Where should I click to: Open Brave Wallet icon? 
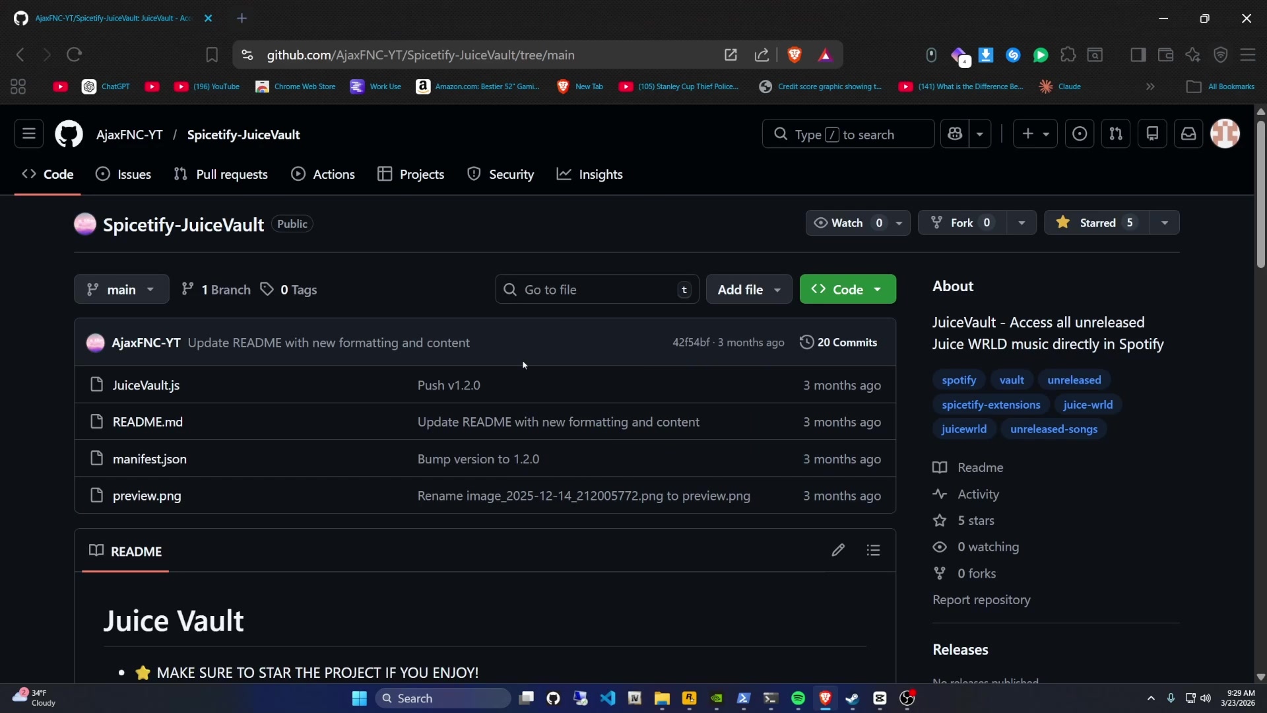1165,55
